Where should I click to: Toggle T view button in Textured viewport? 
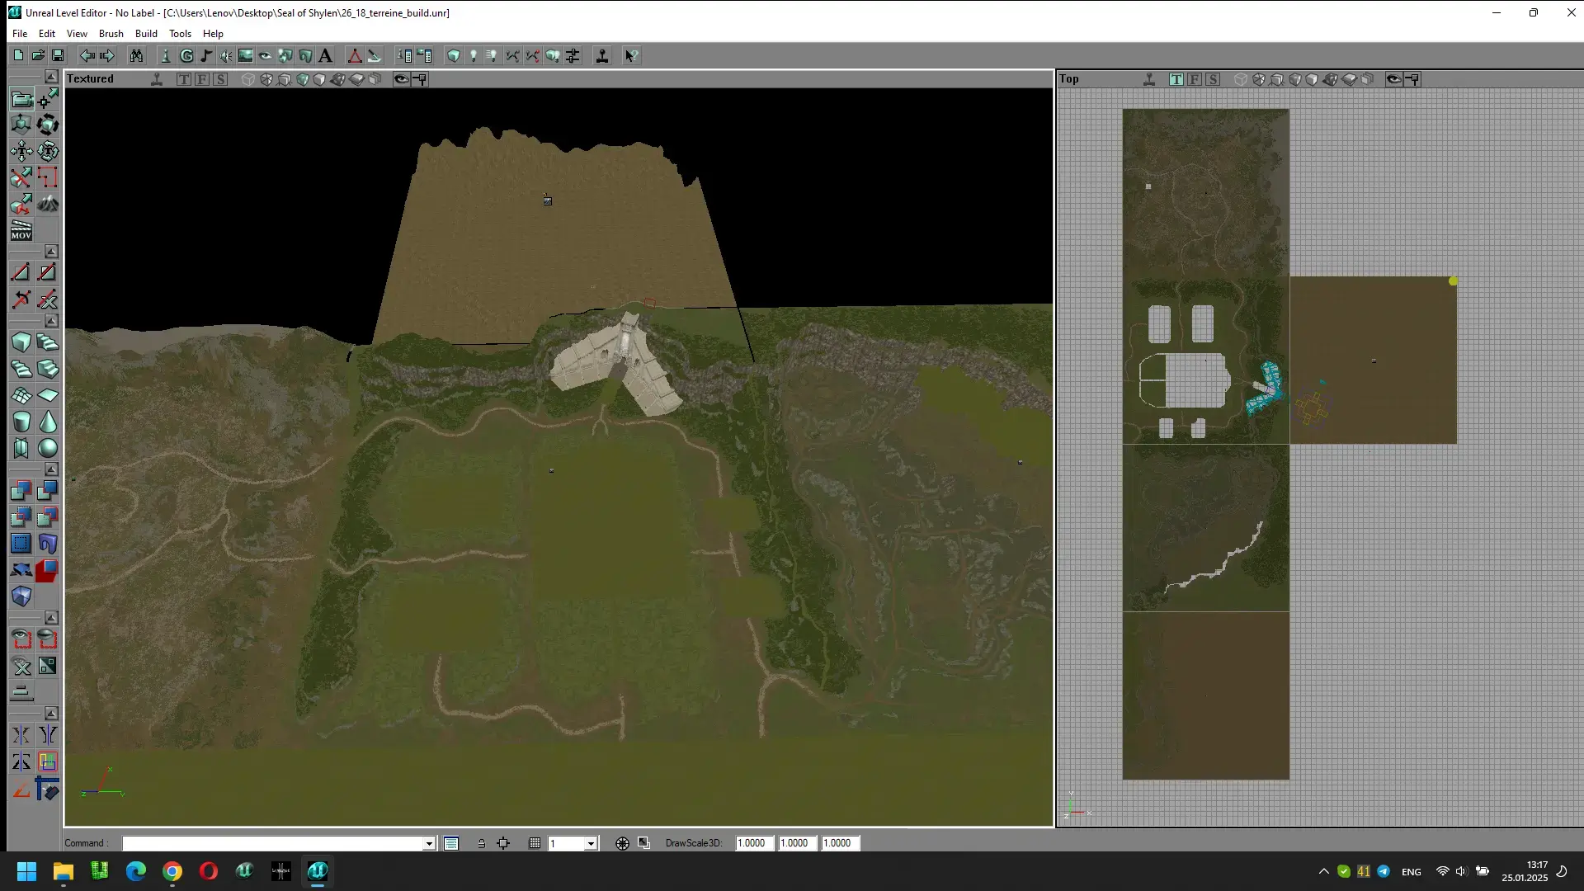tap(184, 79)
